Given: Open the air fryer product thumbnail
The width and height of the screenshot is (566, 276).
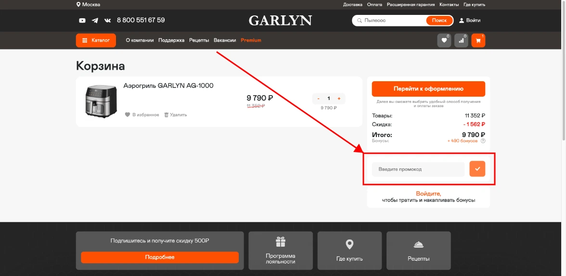Looking at the screenshot, I should tap(101, 102).
